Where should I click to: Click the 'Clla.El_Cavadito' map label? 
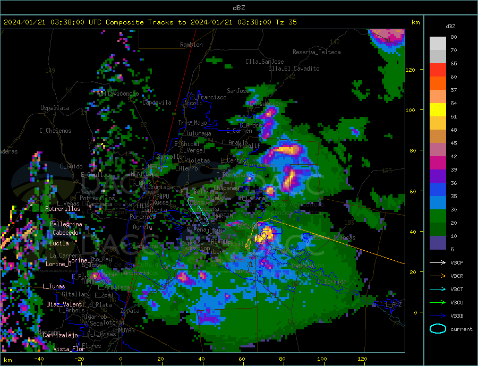(x=294, y=69)
